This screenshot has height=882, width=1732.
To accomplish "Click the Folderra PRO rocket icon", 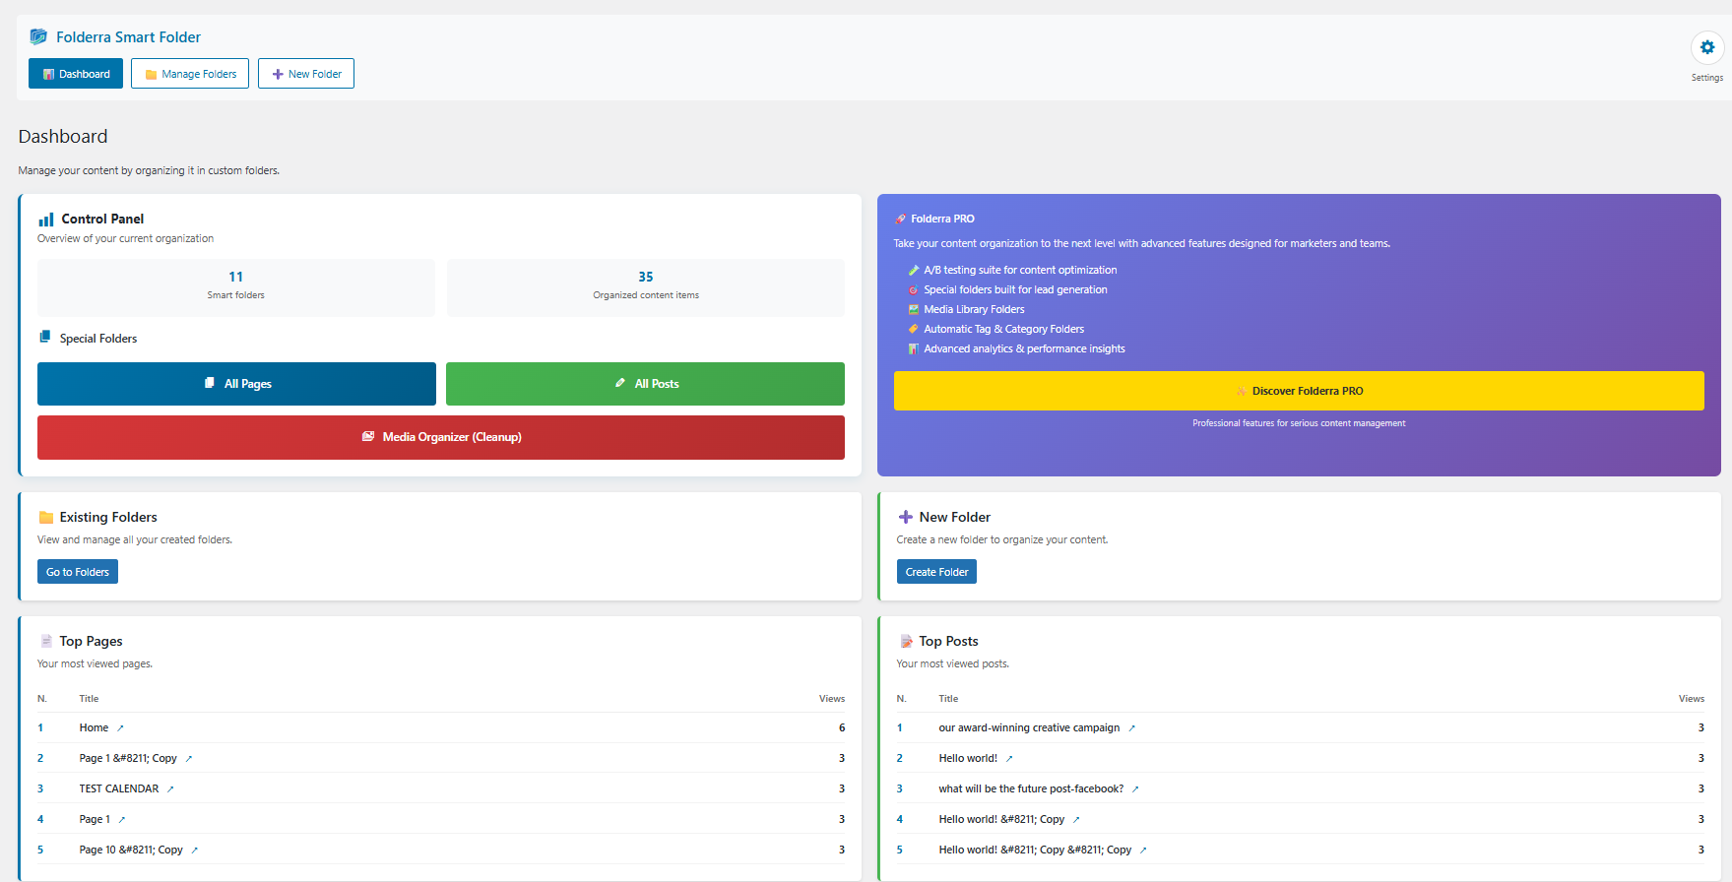I will [x=900, y=219].
